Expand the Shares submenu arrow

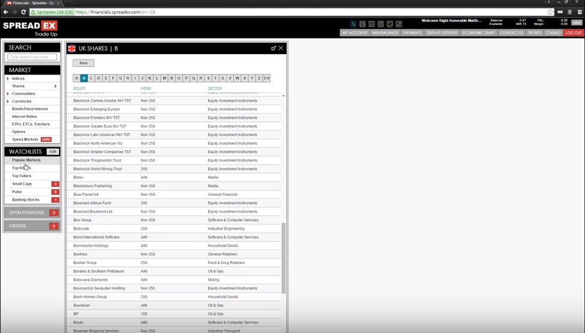click(56, 86)
